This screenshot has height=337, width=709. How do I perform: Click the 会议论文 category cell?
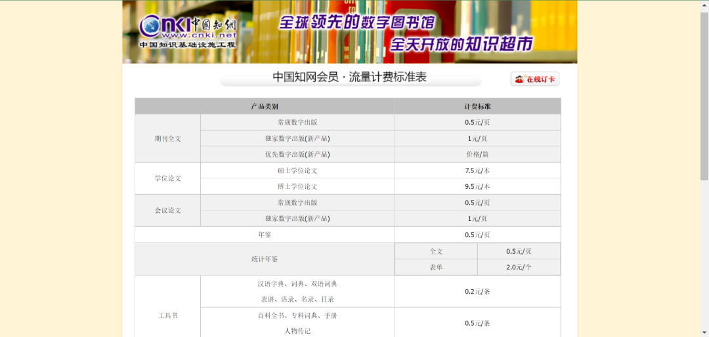pyautogui.click(x=168, y=210)
